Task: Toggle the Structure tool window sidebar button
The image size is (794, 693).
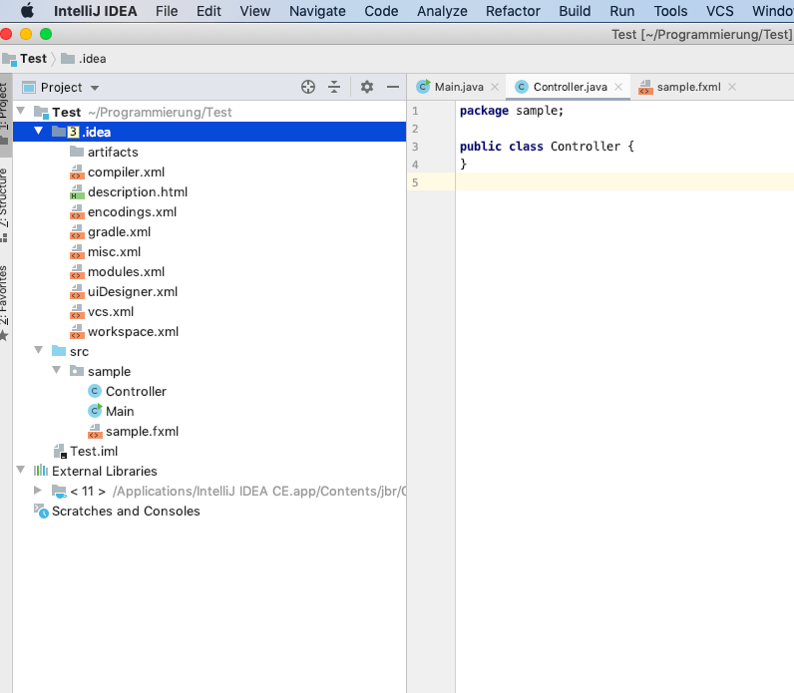Action: 5,202
